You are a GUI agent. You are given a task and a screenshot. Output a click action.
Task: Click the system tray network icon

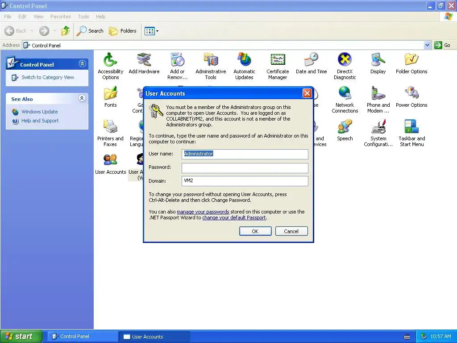tap(424, 337)
